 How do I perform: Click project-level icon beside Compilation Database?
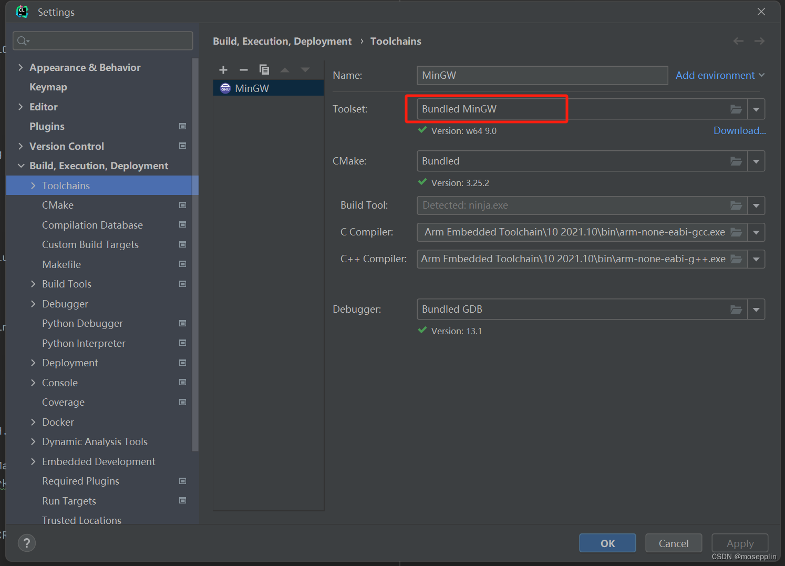[183, 224]
